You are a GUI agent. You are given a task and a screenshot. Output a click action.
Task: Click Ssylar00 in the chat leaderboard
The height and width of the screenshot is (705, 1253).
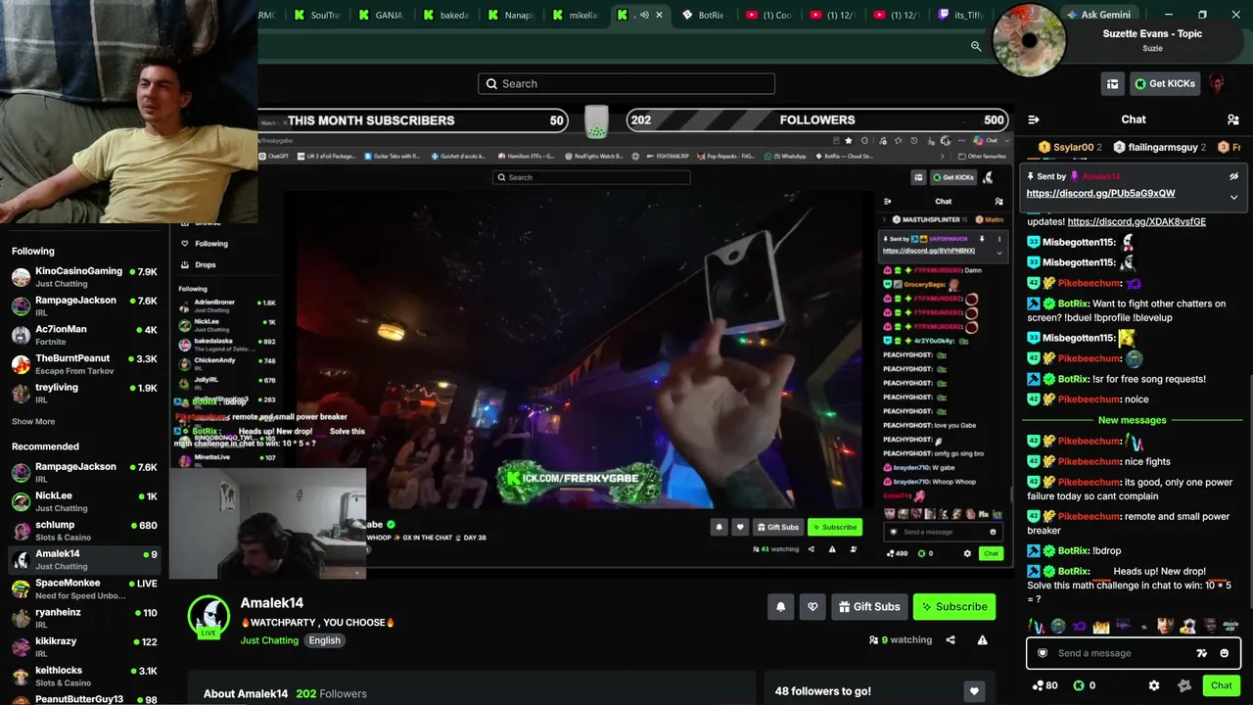pyautogui.click(x=1070, y=147)
